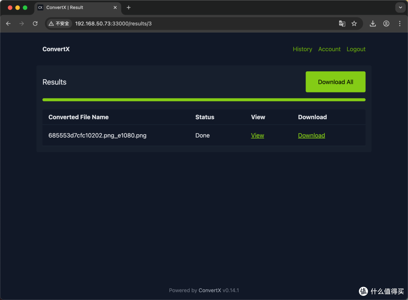Click the green macOS fullscreen button
The width and height of the screenshot is (408, 300).
click(25, 7)
